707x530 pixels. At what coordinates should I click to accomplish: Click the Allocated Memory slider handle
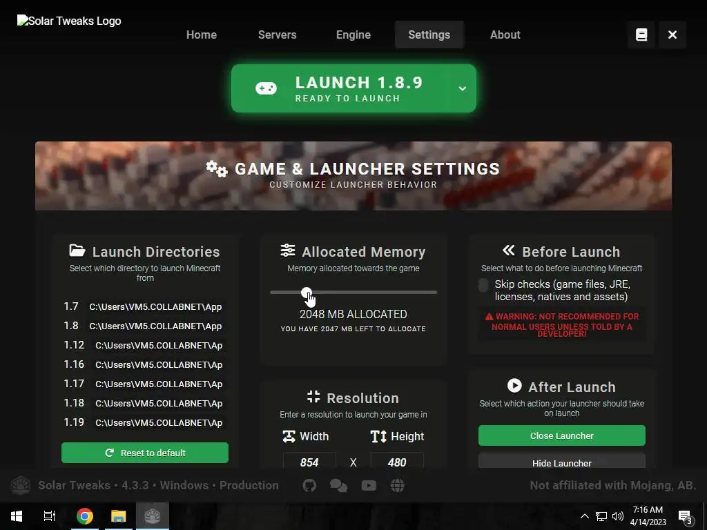tap(307, 293)
